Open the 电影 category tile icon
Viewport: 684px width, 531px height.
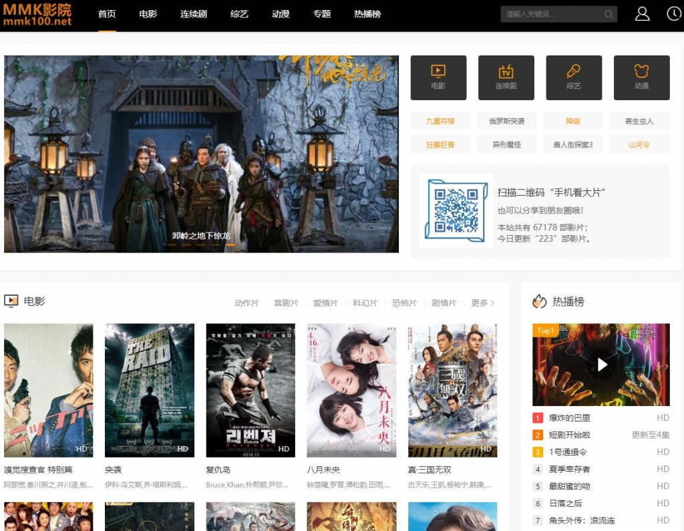(x=438, y=77)
